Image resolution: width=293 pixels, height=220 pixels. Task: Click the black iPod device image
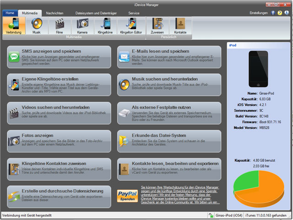(258, 69)
